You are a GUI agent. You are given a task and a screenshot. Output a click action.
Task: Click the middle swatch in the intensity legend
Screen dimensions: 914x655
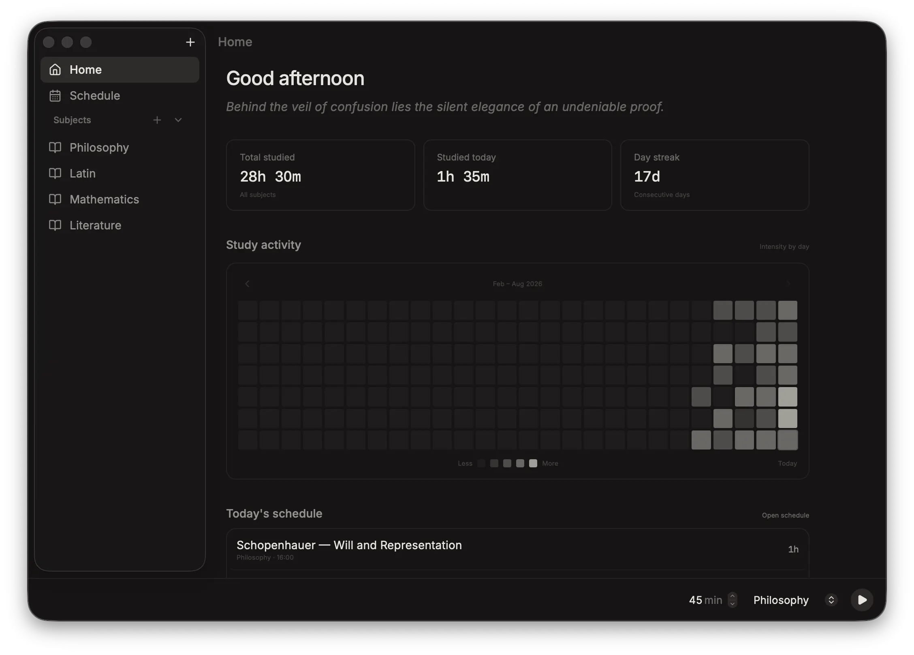(507, 463)
